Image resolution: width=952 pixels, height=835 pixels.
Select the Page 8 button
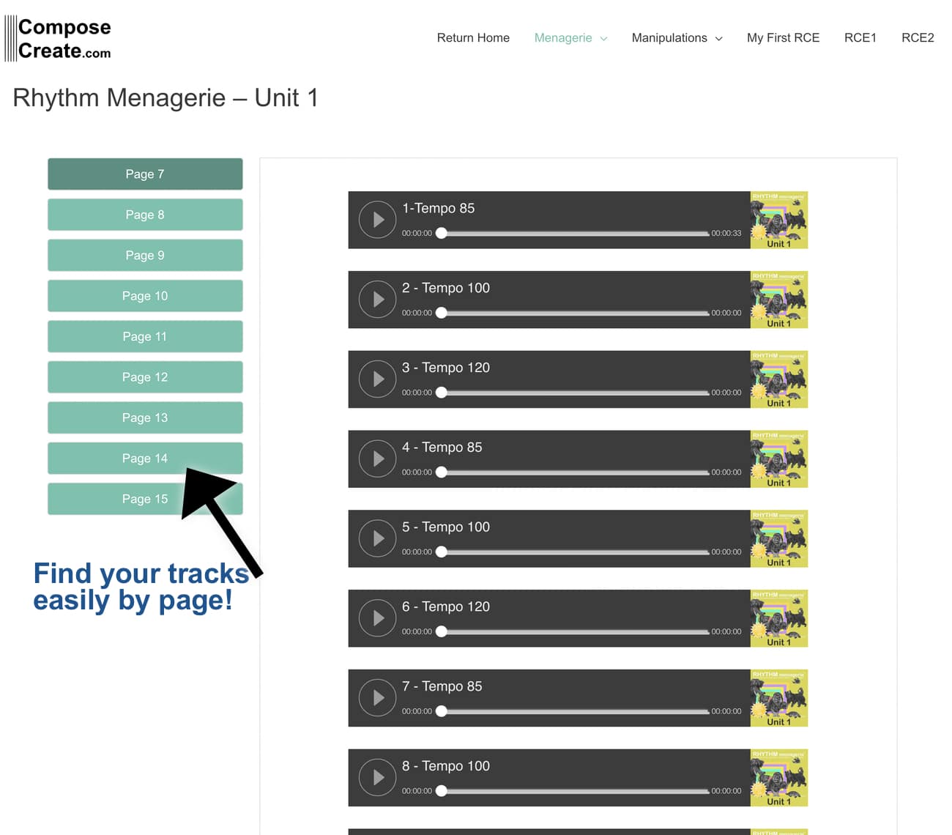[144, 214]
